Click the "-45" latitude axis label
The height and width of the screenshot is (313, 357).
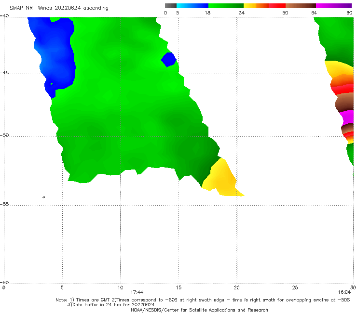pyautogui.click(x=4, y=73)
